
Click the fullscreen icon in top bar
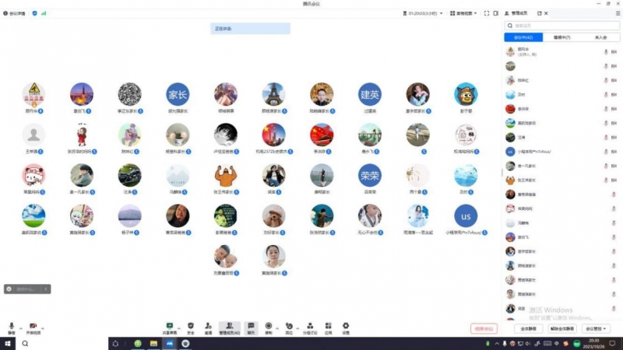click(x=486, y=13)
